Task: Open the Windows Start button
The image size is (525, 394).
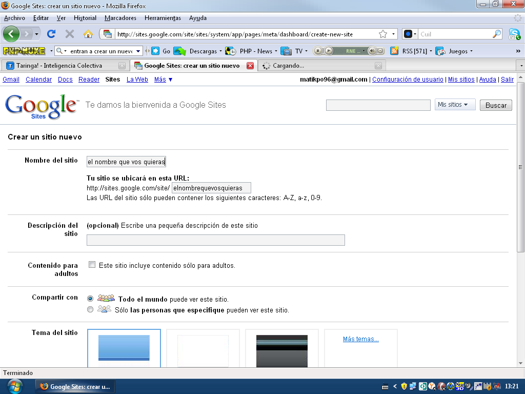Action: pyautogui.click(x=14, y=387)
